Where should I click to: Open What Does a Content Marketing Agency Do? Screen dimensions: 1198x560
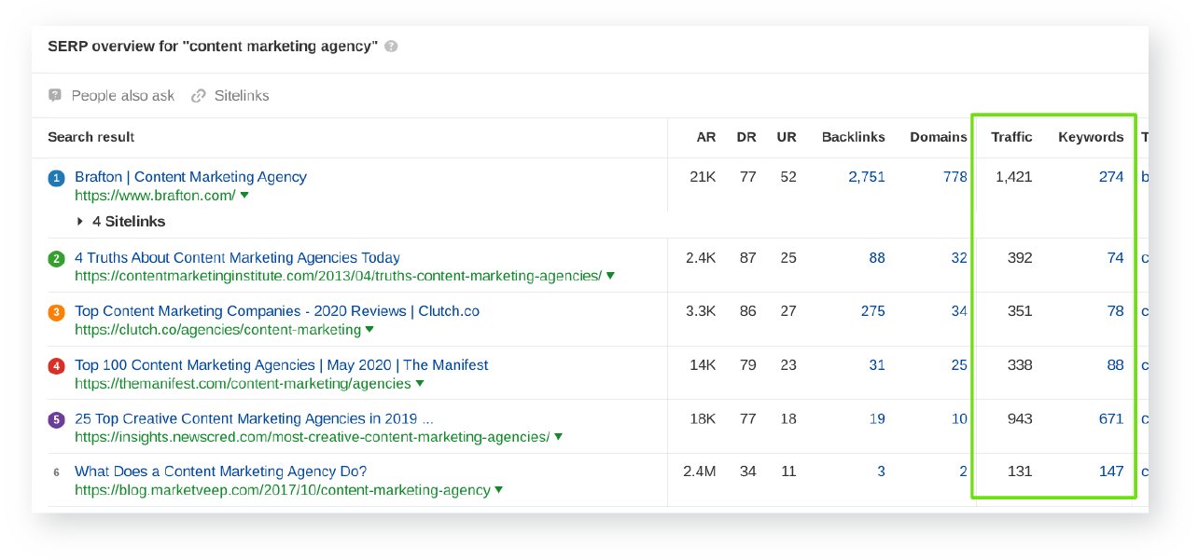tap(220, 471)
